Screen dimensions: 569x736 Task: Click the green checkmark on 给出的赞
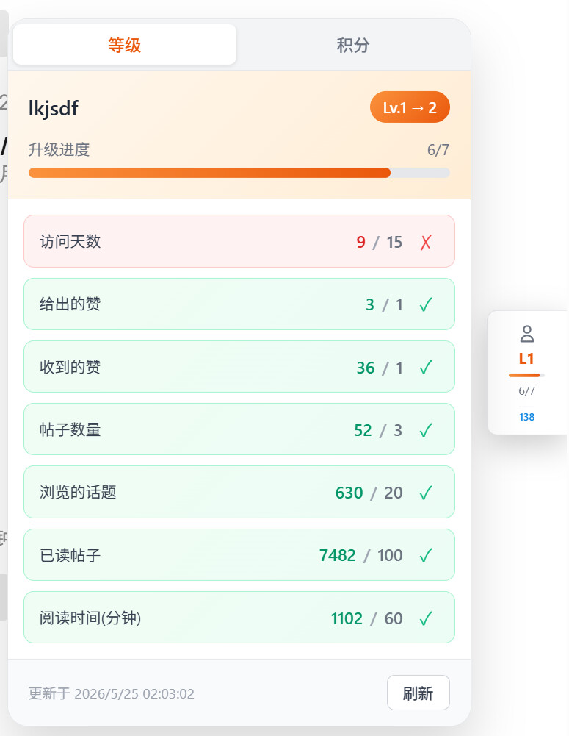click(426, 304)
